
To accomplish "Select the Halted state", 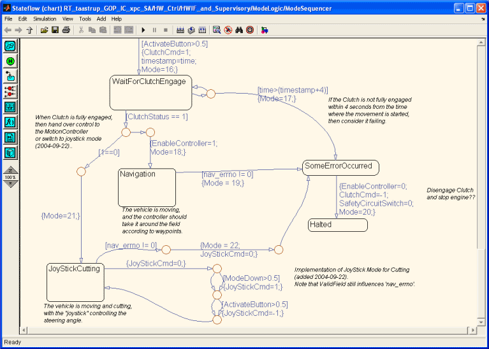I will pos(338,225).
